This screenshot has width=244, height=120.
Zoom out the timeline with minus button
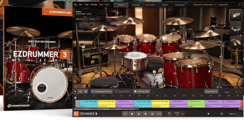click(x=239, y=109)
